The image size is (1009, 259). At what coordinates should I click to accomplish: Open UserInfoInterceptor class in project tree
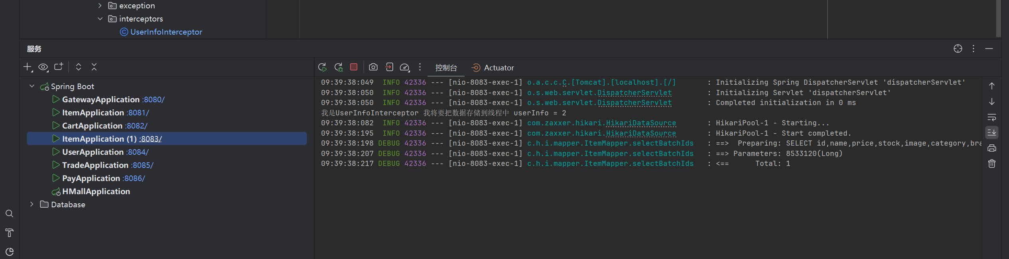pyautogui.click(x=166, y=32)
